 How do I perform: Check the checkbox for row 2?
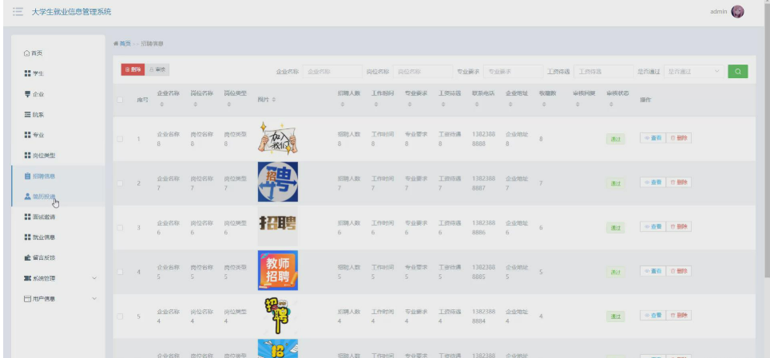[x=120, y=183]
